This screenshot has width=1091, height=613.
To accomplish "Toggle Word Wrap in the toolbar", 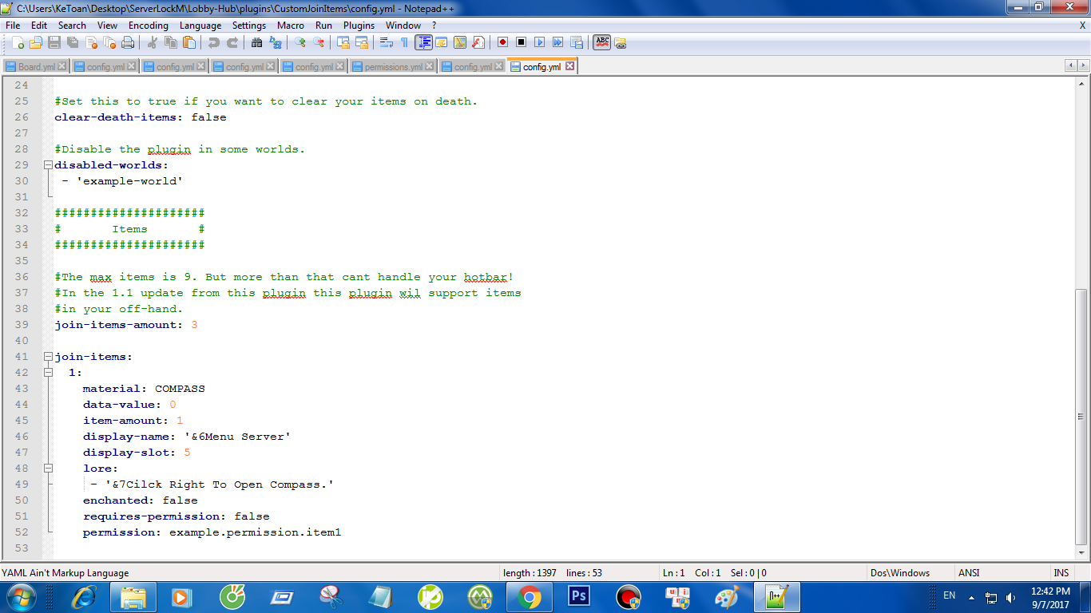I will [x=387, y=42].
